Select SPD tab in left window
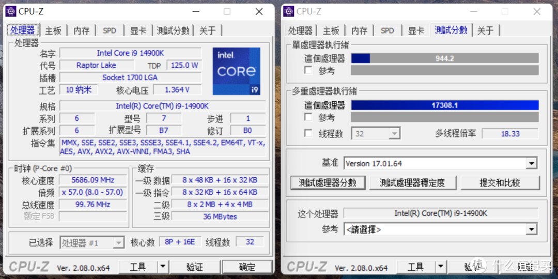 click(110, 30)
